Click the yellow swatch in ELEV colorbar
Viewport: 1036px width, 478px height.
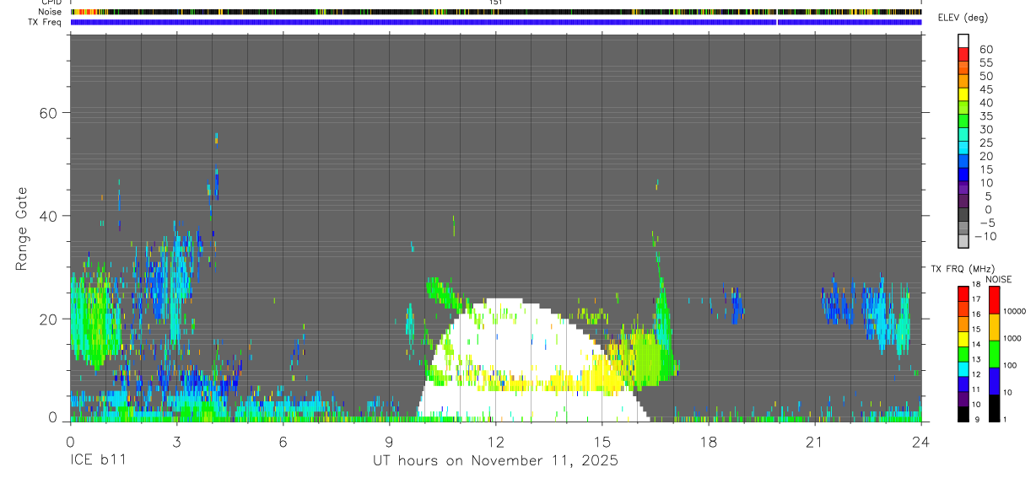963,94
